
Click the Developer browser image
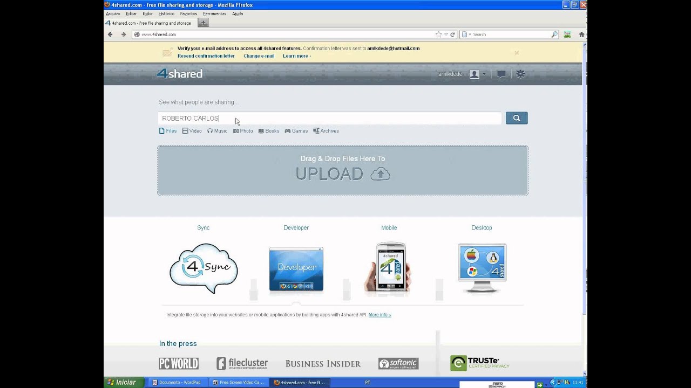click(296, 269)
